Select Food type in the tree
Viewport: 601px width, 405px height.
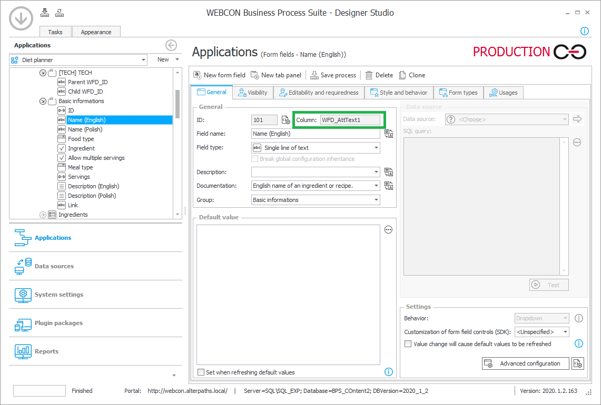click(81, 139)
